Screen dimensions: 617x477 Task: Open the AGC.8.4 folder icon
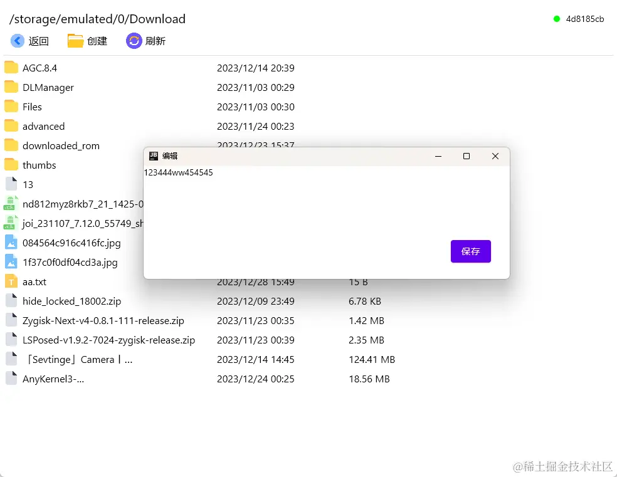(x=11, y=68)
